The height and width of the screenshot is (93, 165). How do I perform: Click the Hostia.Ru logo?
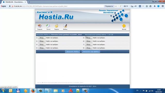tap(56, 17)
